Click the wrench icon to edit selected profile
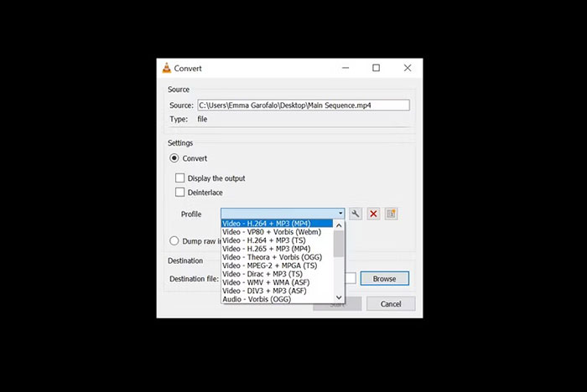The image size is (587, 392). 356,214
